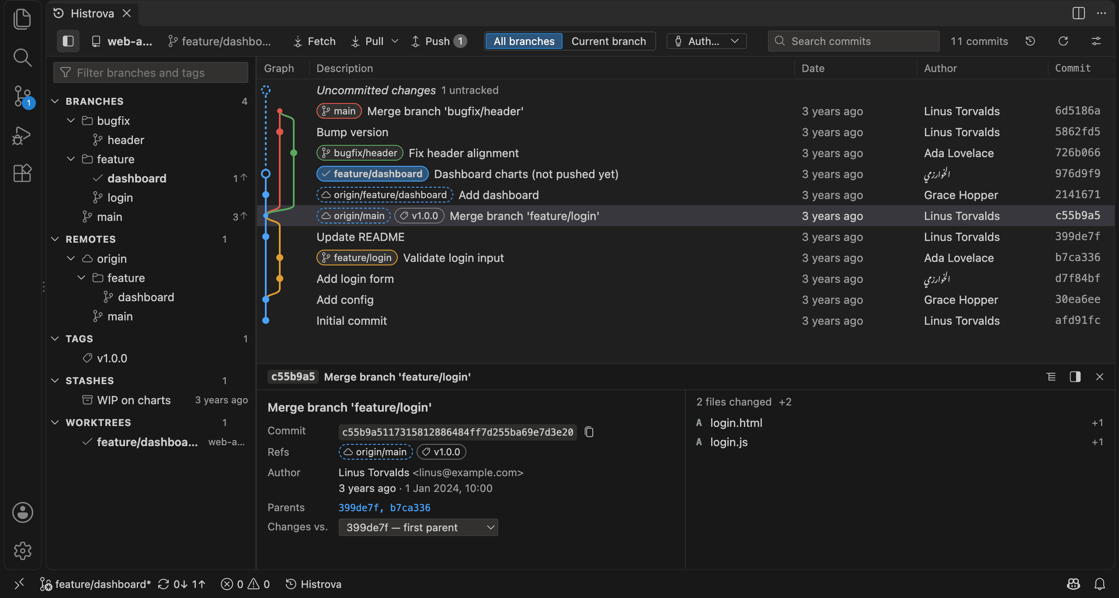Screen dimensions: 1119x598
Task: Close the commit details panel
Action: pyautogui.click(x=1100, y=377)
